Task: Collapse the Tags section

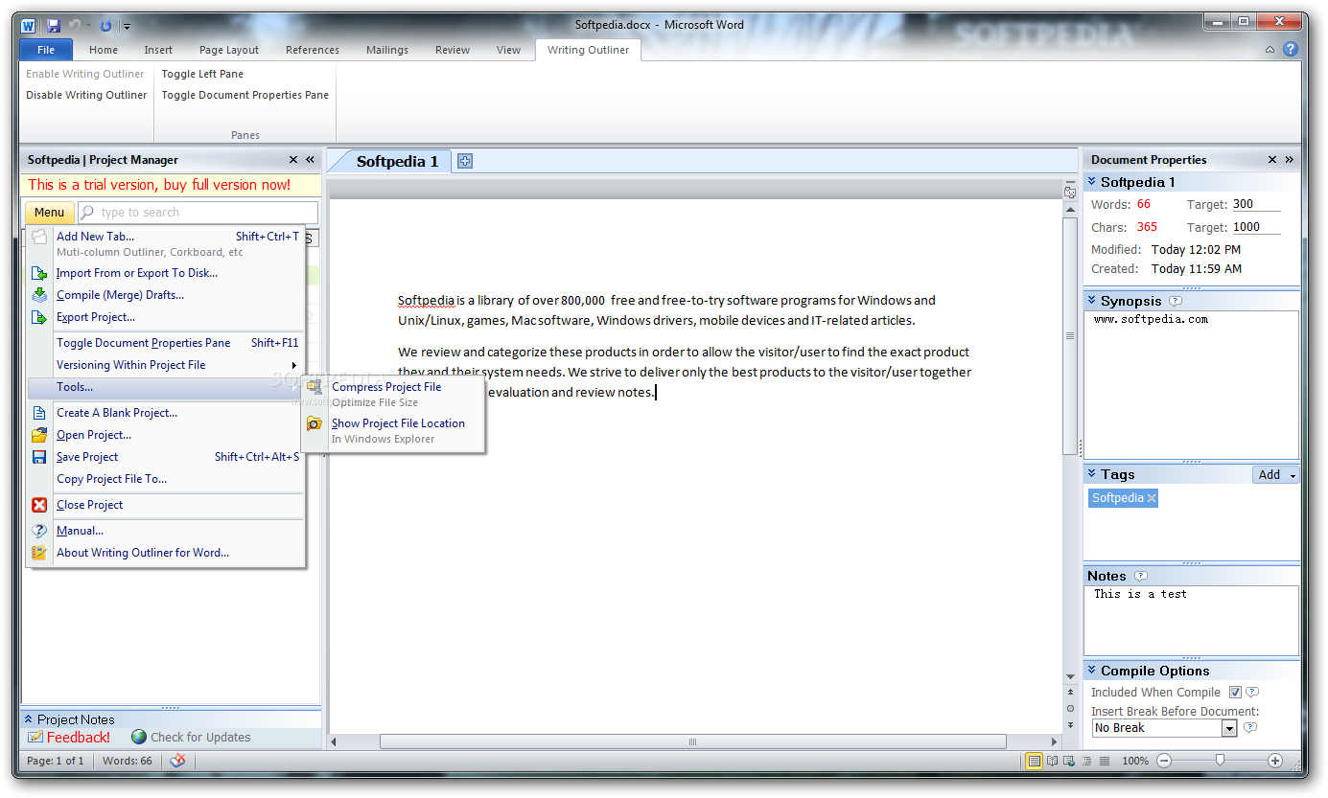Action: (x=1092, y=474)
